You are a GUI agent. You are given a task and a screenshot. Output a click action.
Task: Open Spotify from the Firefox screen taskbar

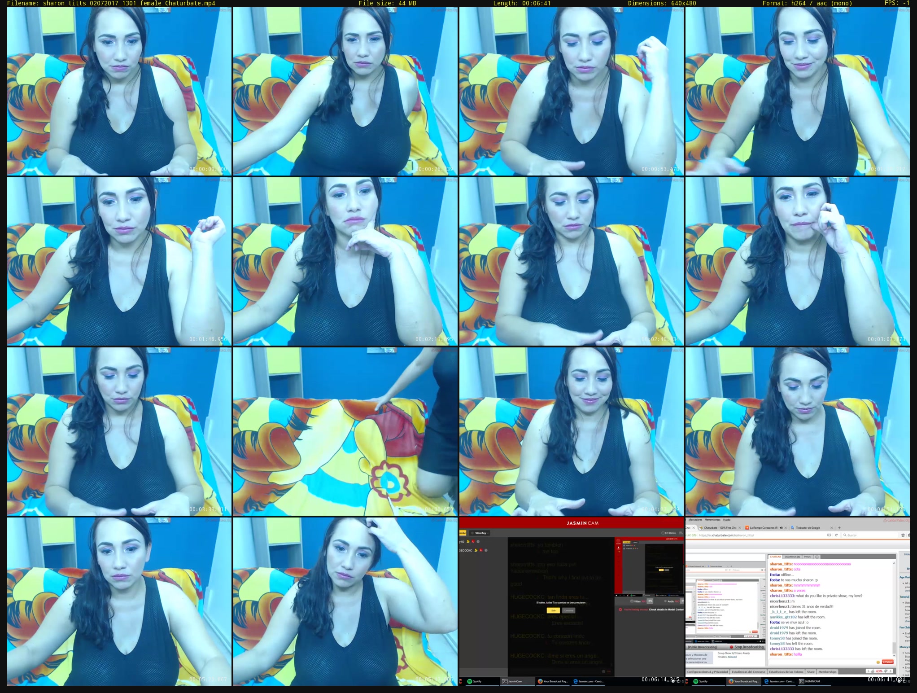[699, 681]
